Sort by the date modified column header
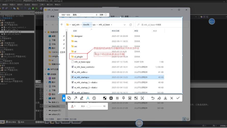 point(115,31)
